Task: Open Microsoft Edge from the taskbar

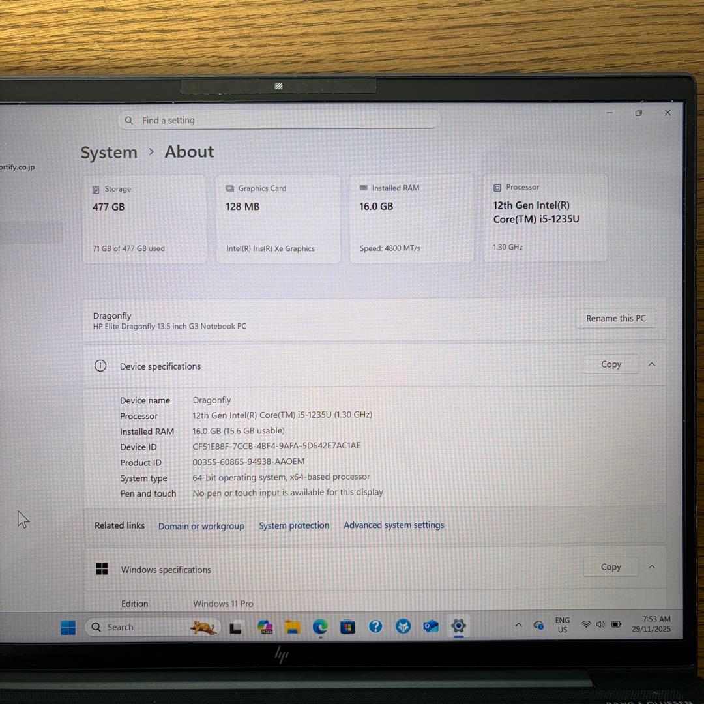Action: (319, 626)
